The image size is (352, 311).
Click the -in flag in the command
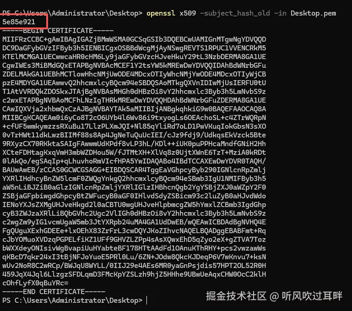(x=280, y=13)
